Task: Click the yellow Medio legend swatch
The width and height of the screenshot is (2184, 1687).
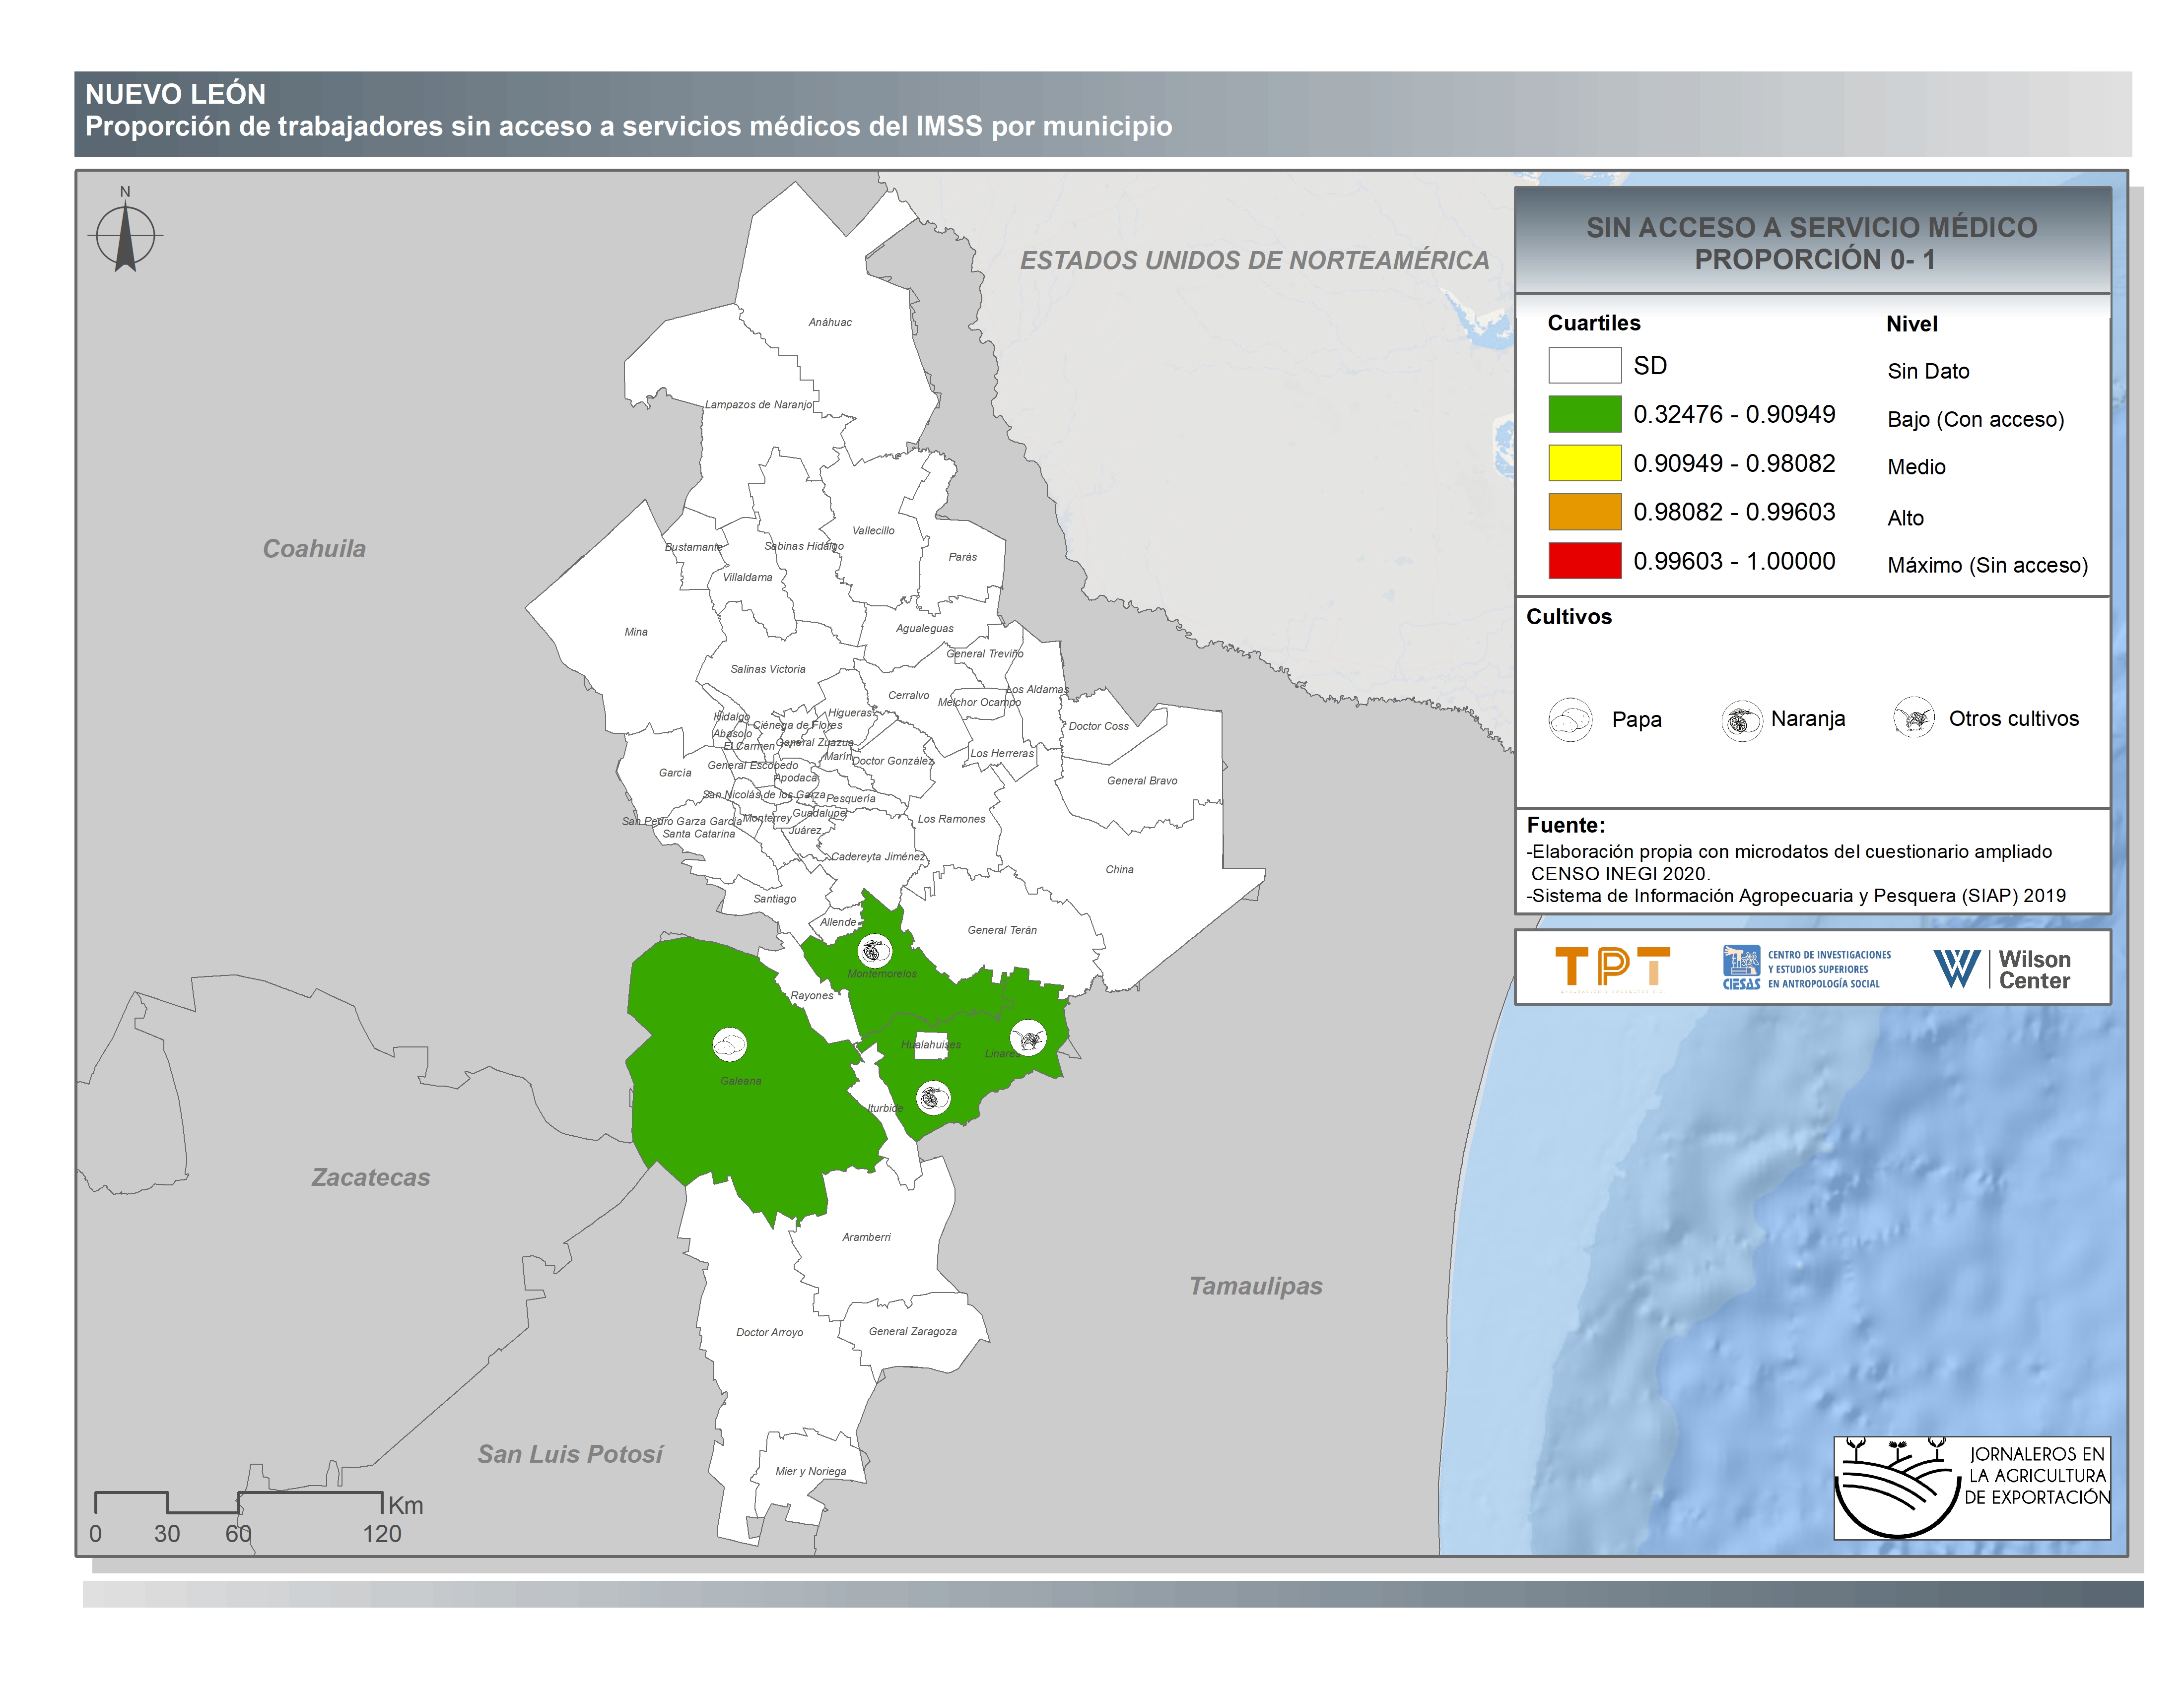Action: (1584, 463)
